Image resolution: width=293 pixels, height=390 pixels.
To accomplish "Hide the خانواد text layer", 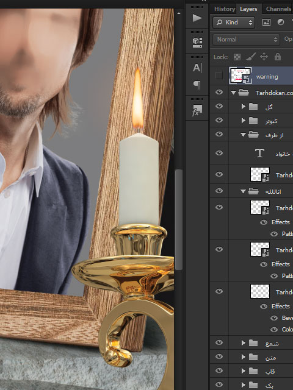I will [219, 153].
